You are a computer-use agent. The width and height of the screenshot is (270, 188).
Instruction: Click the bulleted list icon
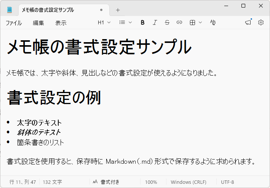(x=122, y=22)
